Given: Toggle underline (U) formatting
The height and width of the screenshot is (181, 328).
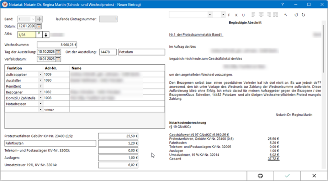Looking at the screenshot, I should (x=243, y=15).
